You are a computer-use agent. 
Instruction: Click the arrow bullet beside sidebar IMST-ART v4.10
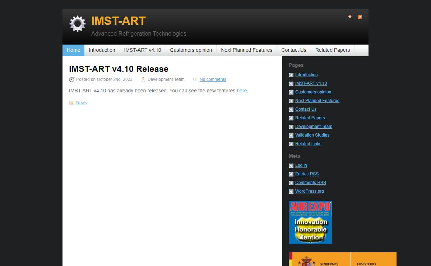[291, 84]
